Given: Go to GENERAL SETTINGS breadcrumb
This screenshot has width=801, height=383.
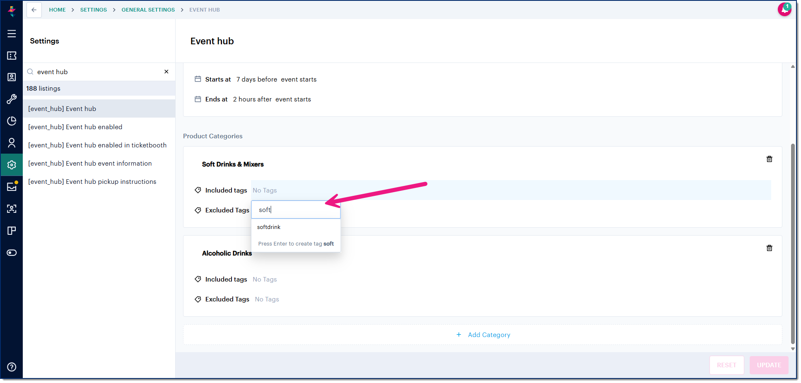Looking at the screenshot, I should pyautogui.click(x=148, y=10).
